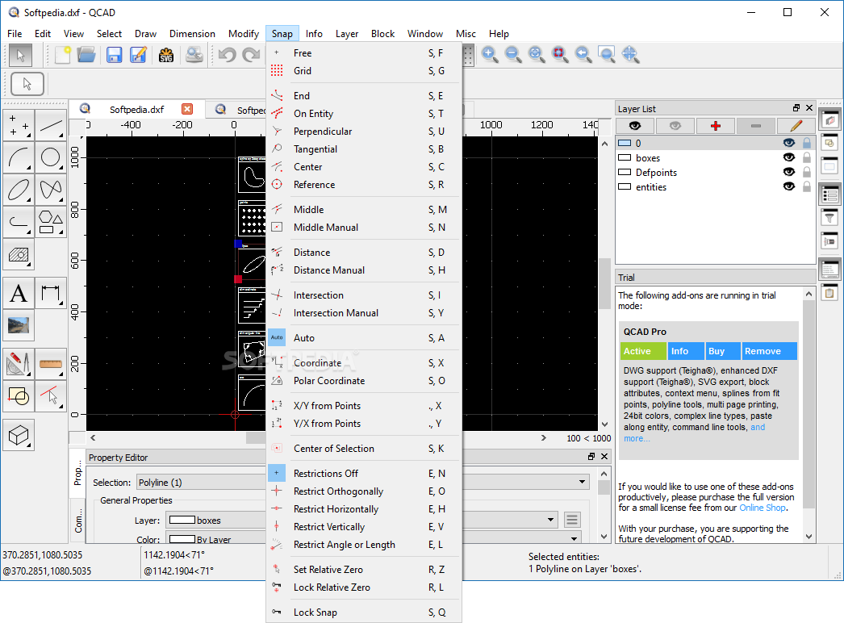
Task: Select the shapes drawing tool
Action: [x=51, y=221]
